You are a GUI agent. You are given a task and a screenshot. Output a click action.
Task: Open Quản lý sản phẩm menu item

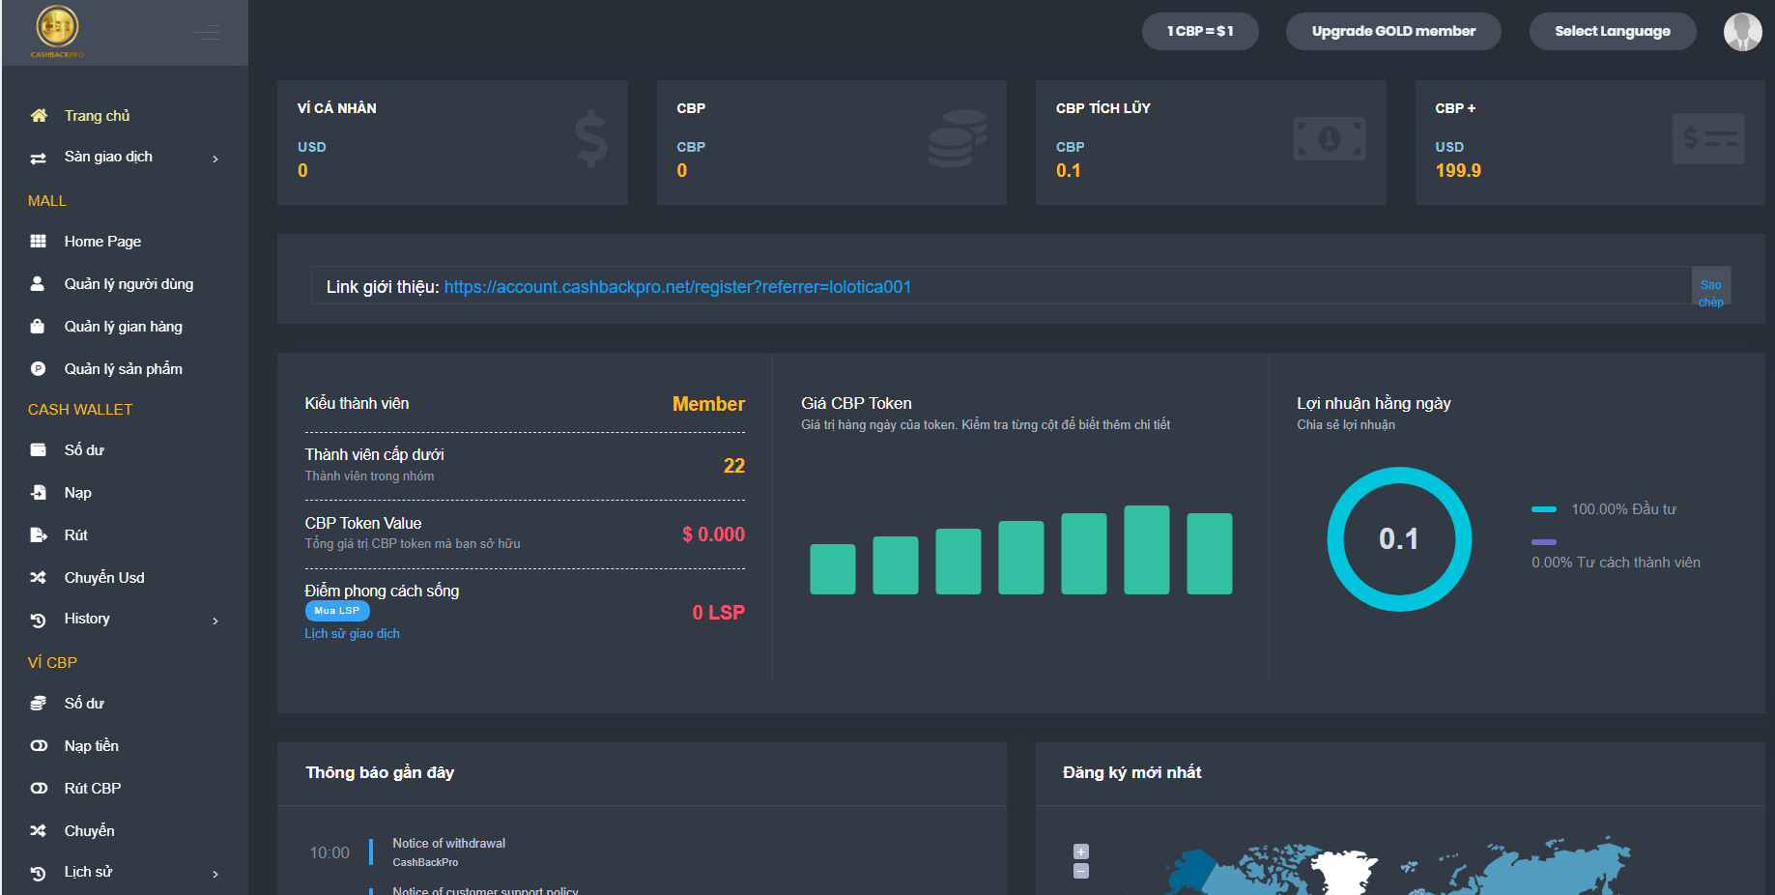click(x=125, y=369)
